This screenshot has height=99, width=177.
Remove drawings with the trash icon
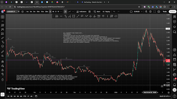click(3, 80)
